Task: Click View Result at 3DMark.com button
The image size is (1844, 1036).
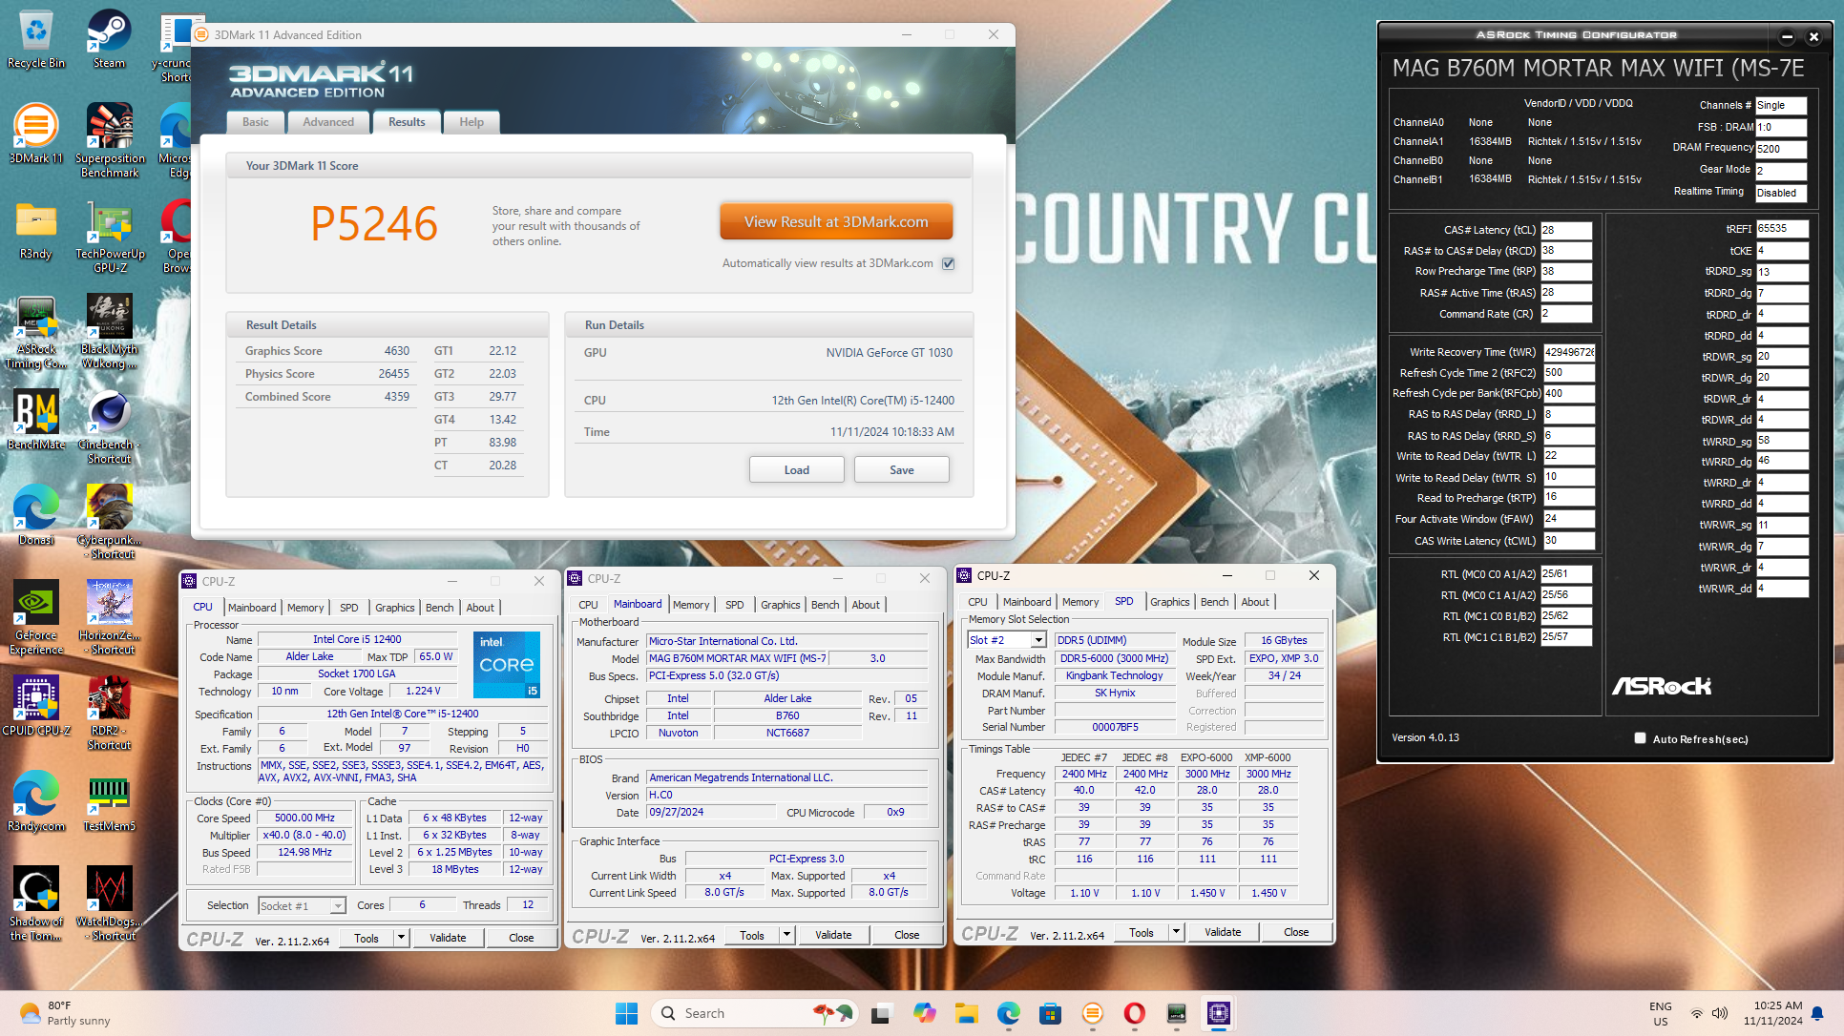Action: [836, 221]
